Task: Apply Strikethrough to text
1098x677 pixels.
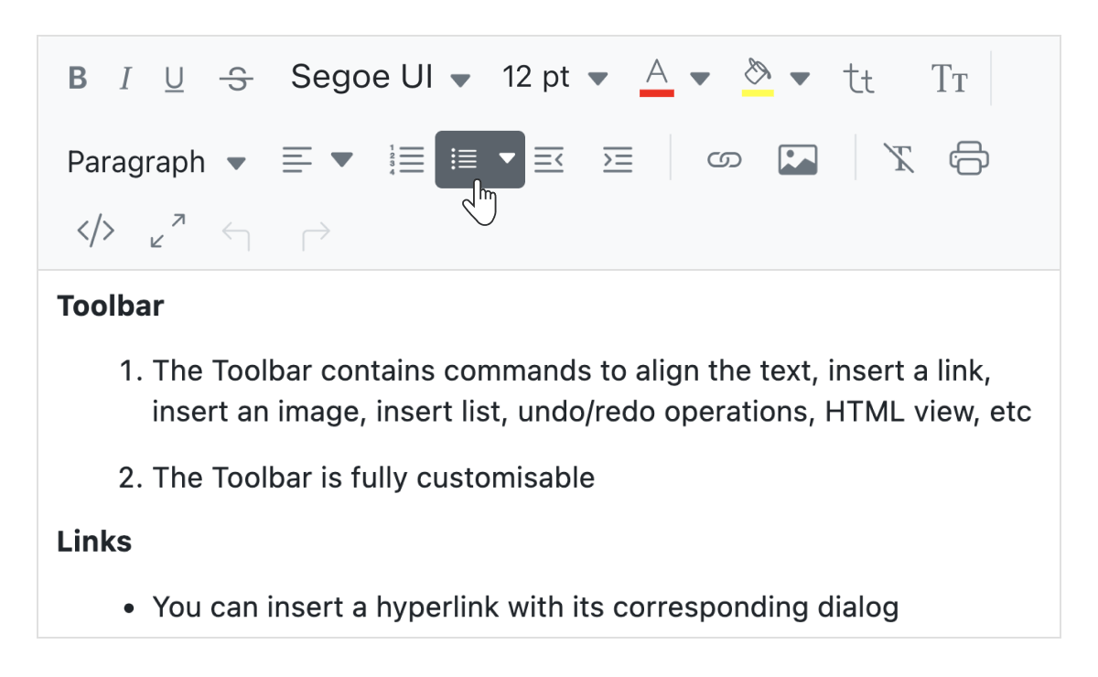Action: pyautogui.click(x=237, y=80)
